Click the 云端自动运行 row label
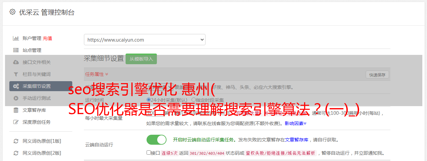 coord(99,145)
